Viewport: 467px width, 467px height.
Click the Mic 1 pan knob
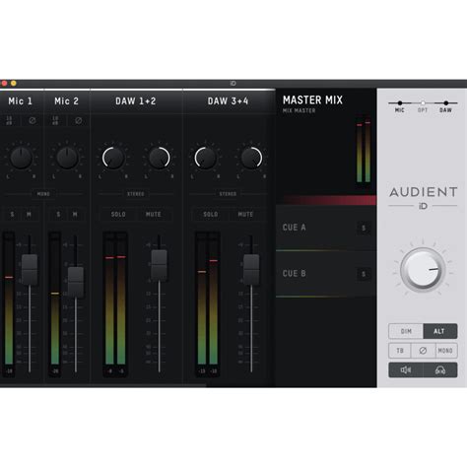[21, 158]
